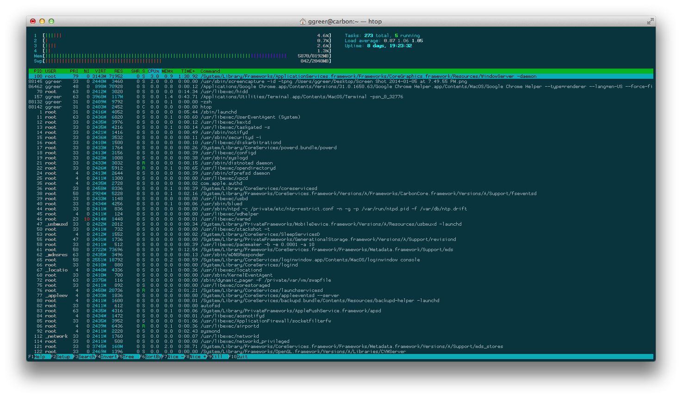Viewport: 682px width, 398px height.
Task: Switch to tree view using F5Tree
Action: click(x=127, y=356)
